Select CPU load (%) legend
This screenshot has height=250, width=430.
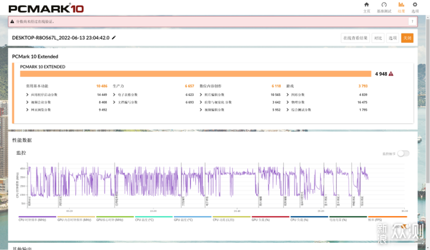309,218
